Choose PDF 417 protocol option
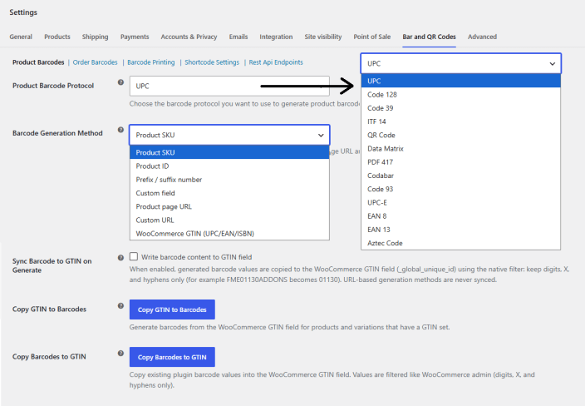 460,161
